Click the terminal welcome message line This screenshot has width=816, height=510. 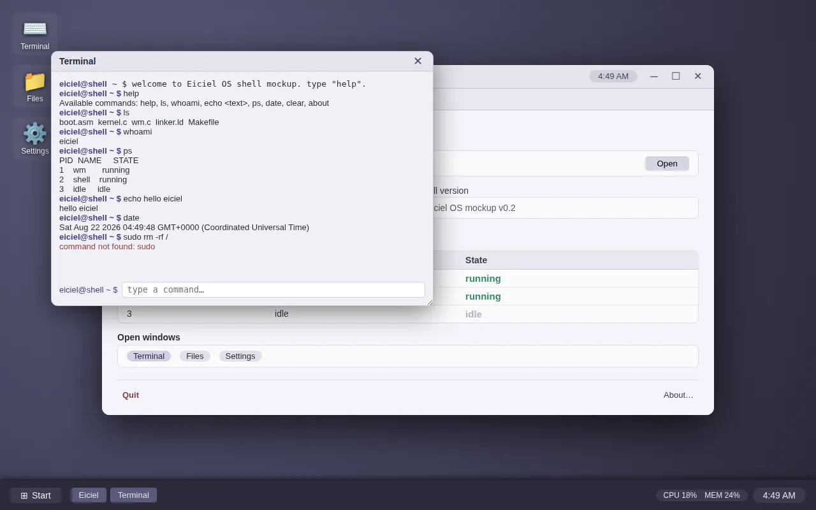click(x=213, y=84)
